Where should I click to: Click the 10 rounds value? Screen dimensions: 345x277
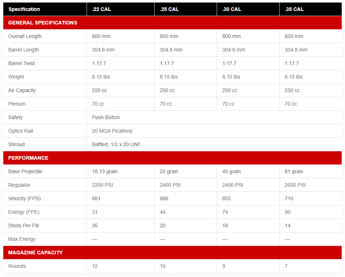click(x=163, y=266)
